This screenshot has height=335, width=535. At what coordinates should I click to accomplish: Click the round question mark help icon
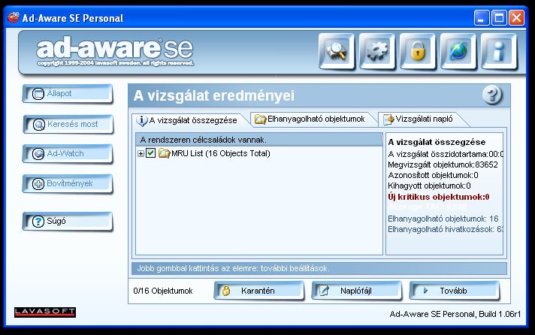[x=492, y=95]
